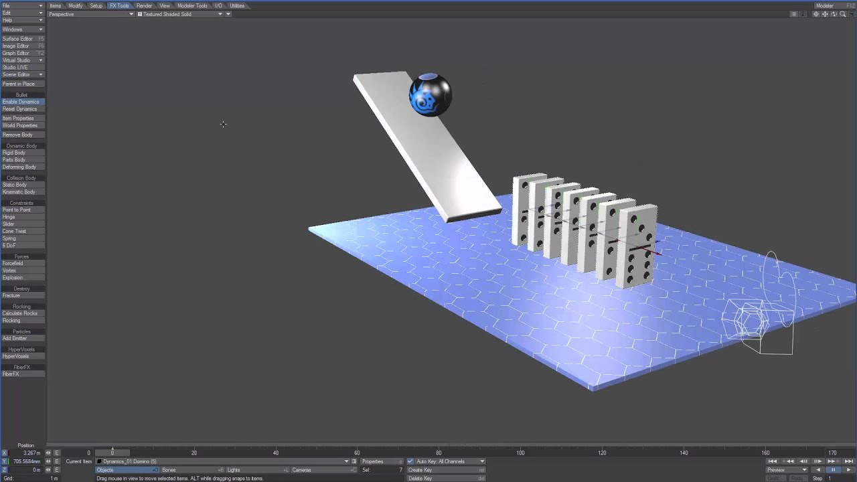
Task: Click the Step value field
Action: click(840, 478)
